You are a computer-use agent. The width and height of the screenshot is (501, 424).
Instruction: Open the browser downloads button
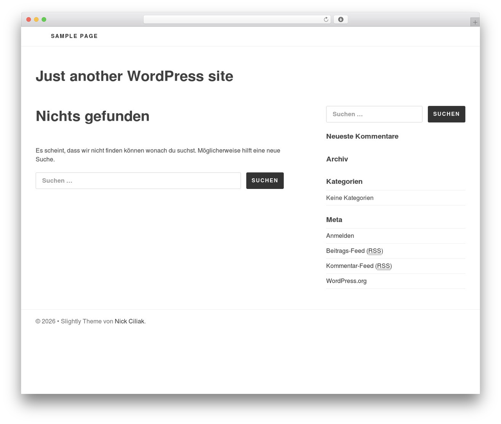point(341,20)
